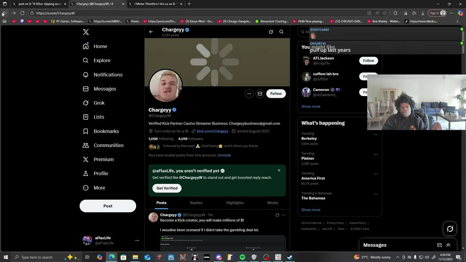Open Bookmarks in the sidebar

(101, 131)
